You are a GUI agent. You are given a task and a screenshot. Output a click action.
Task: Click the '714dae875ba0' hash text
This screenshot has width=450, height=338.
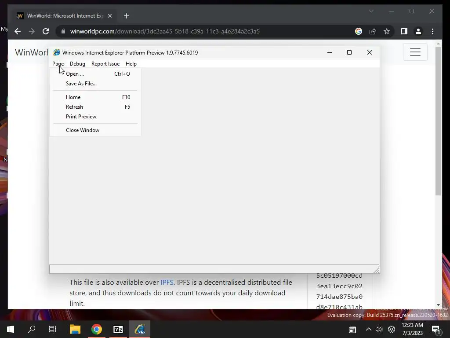click(339, 297)
